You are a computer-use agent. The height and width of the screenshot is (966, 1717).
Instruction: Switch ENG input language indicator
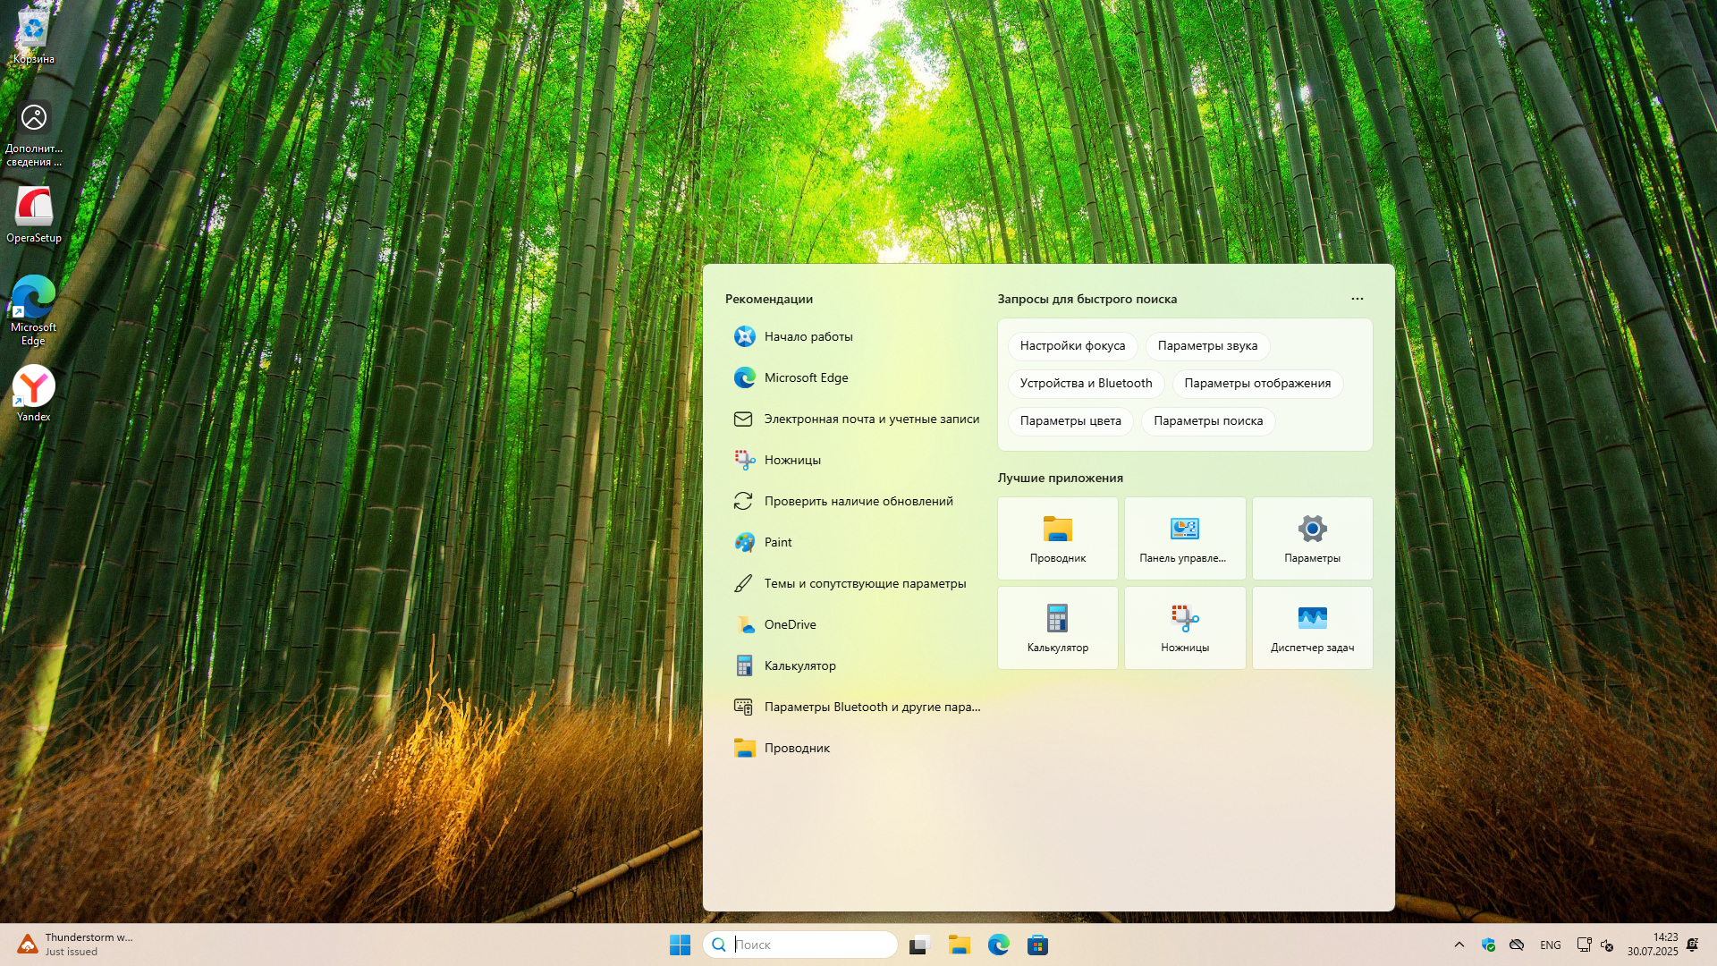pyautogui.click(x=1550, y=945)
